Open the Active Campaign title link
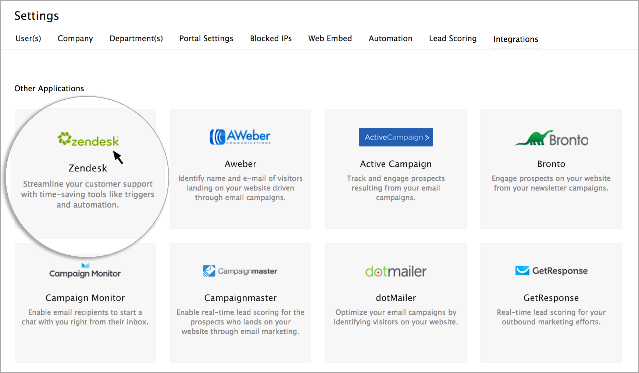Viewport: 639px width, 373px height. (x=396, y=164)
